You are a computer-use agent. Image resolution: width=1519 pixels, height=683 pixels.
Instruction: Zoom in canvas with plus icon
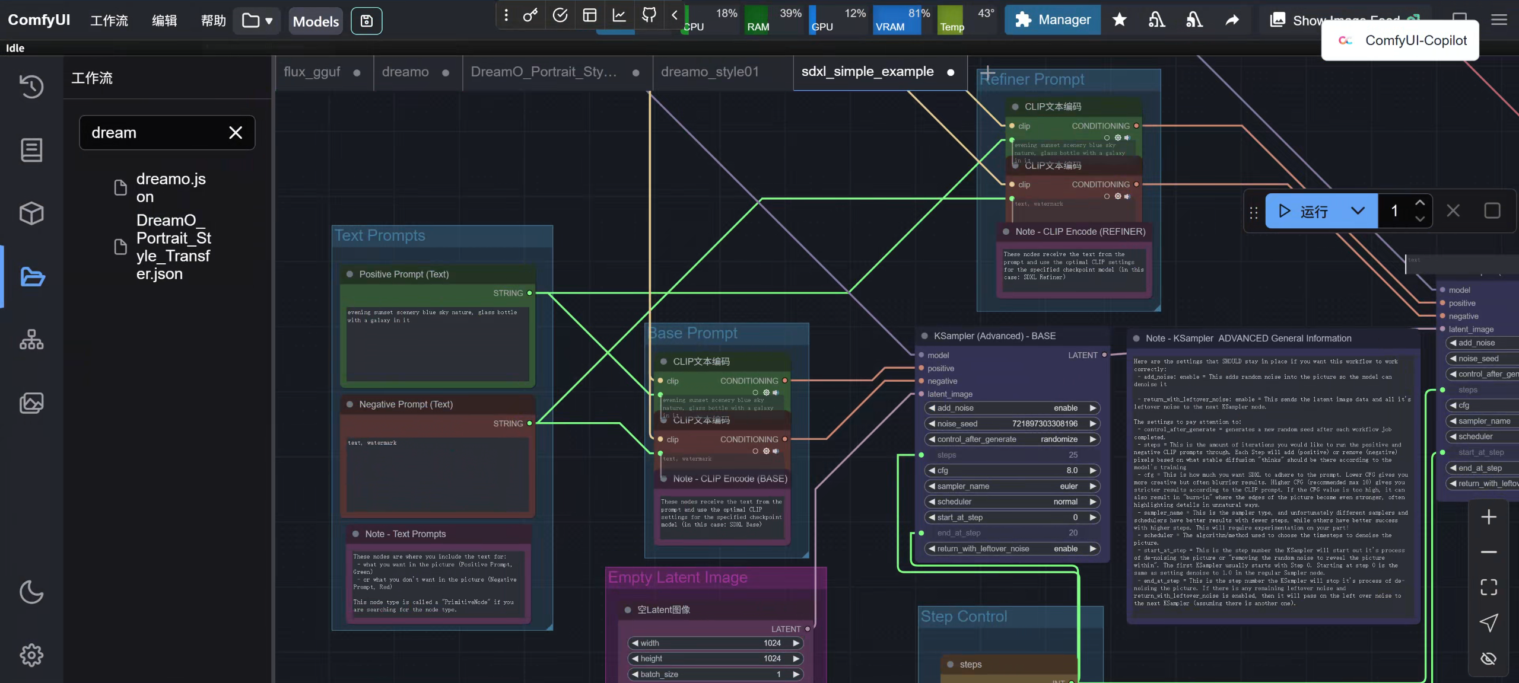pyautogui.click(x=1489, y=517)
